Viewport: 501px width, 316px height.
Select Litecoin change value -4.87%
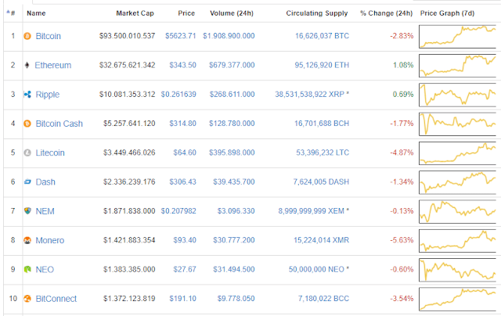[x=402, y=153]
